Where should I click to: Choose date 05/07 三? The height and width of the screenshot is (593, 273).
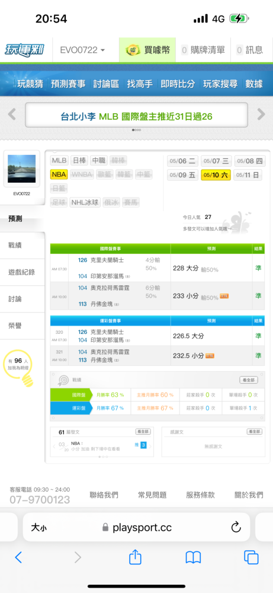pyautogui.click(x=216, y=161)
